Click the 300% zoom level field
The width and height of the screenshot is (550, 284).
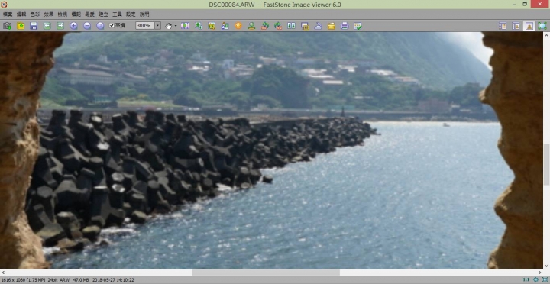[145, 26]
